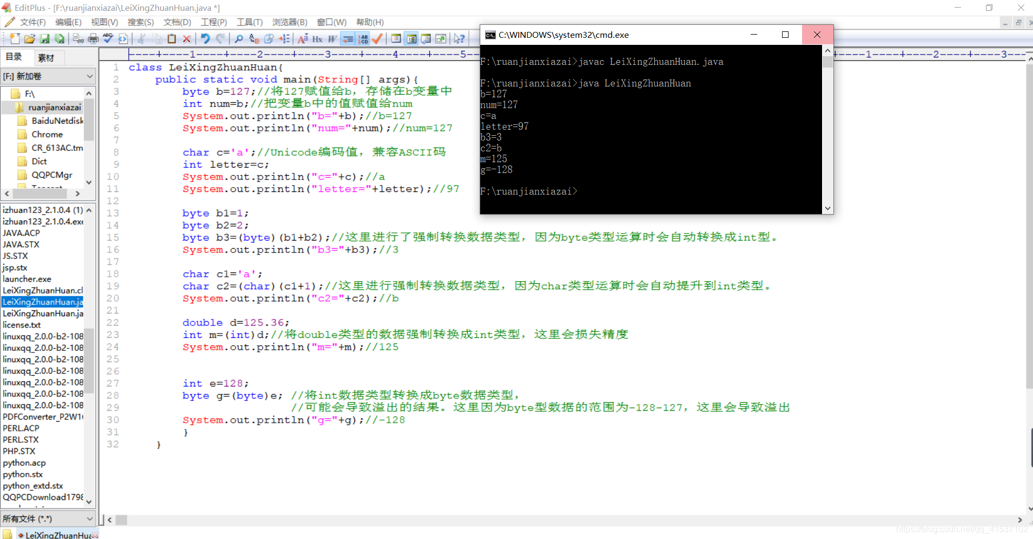Click the context Help pointer icon
Viewport: 1033px width, 539px height.
pyautogui.click(x=459, y=38)
